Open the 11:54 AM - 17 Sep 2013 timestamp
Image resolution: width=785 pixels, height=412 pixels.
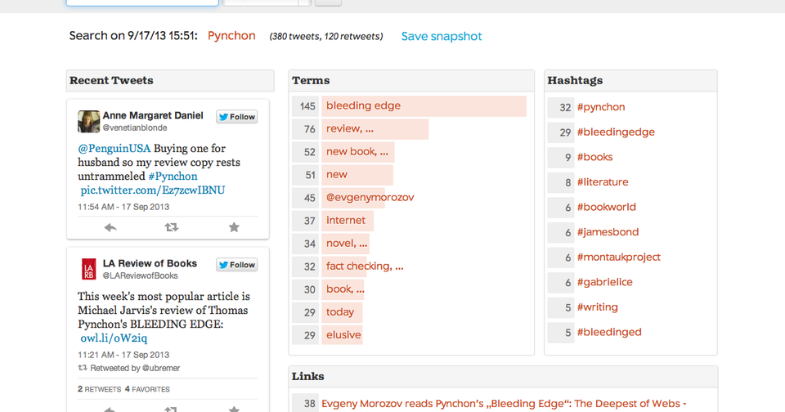[123, 207]
